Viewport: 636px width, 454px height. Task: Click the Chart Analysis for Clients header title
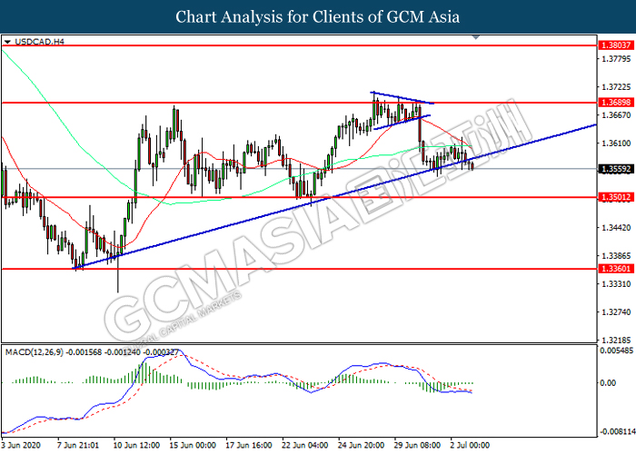tap(318, 17)
